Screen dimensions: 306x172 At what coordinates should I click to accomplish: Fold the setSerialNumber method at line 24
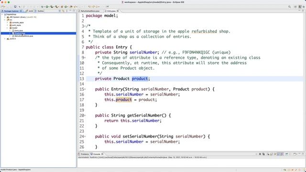coord(85,137)
